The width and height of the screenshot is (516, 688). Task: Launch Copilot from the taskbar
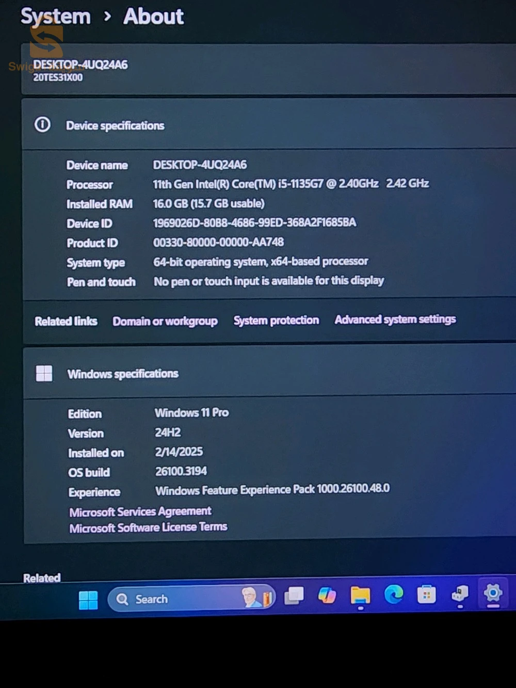coord(327,596)
